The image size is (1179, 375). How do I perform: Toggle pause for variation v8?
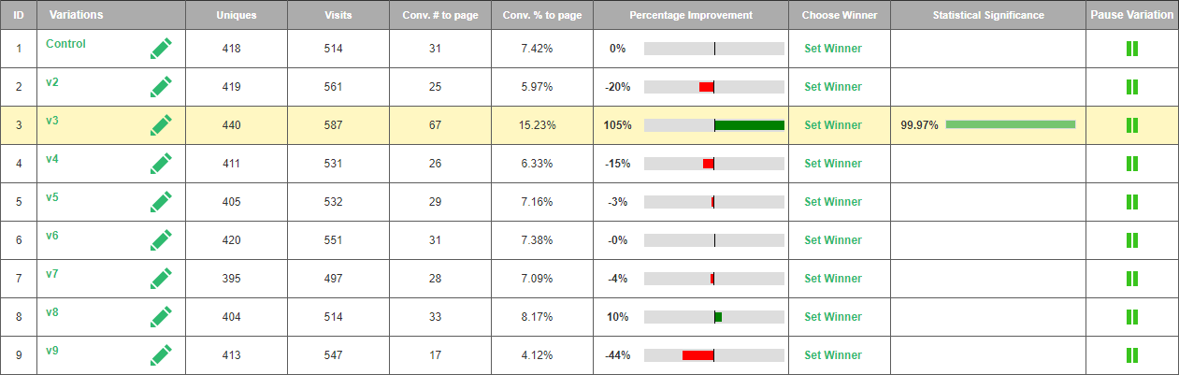[x=1131, y=317]
